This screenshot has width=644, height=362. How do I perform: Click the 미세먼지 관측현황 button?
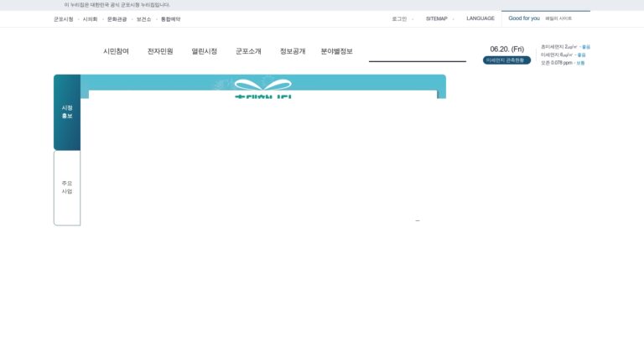coord(506,60)
